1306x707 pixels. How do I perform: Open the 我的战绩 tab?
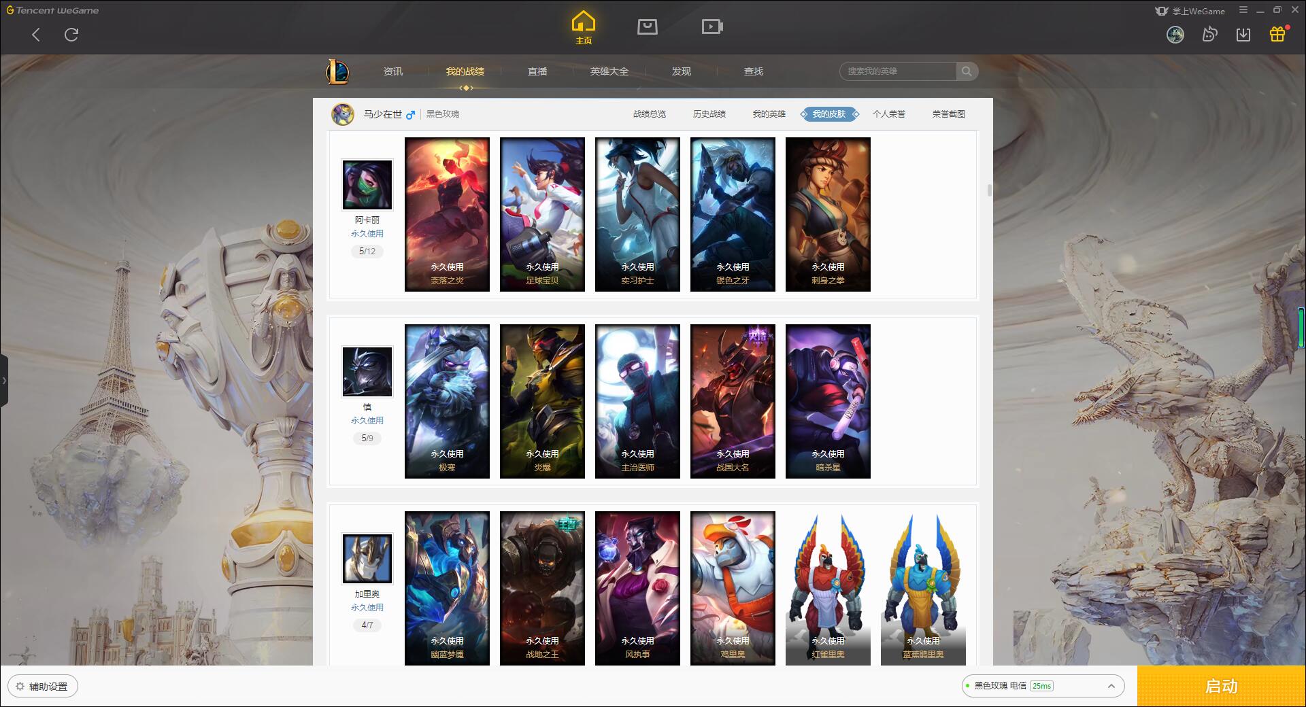point(465,71)
